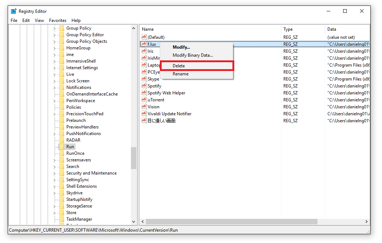The image size is (382, 243).
Task: Open the File menu
Action: [x=14, y=20]
